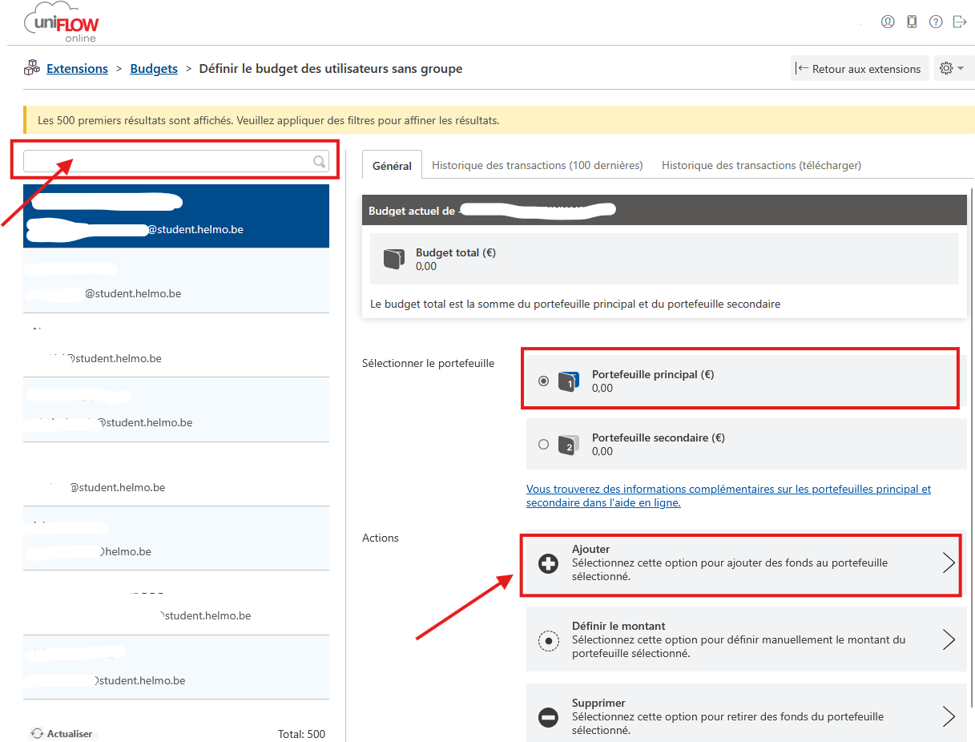The image size is (975, 742).
Task: Click the yellow 500 premiers résultats notice
Action: (499, 120)
